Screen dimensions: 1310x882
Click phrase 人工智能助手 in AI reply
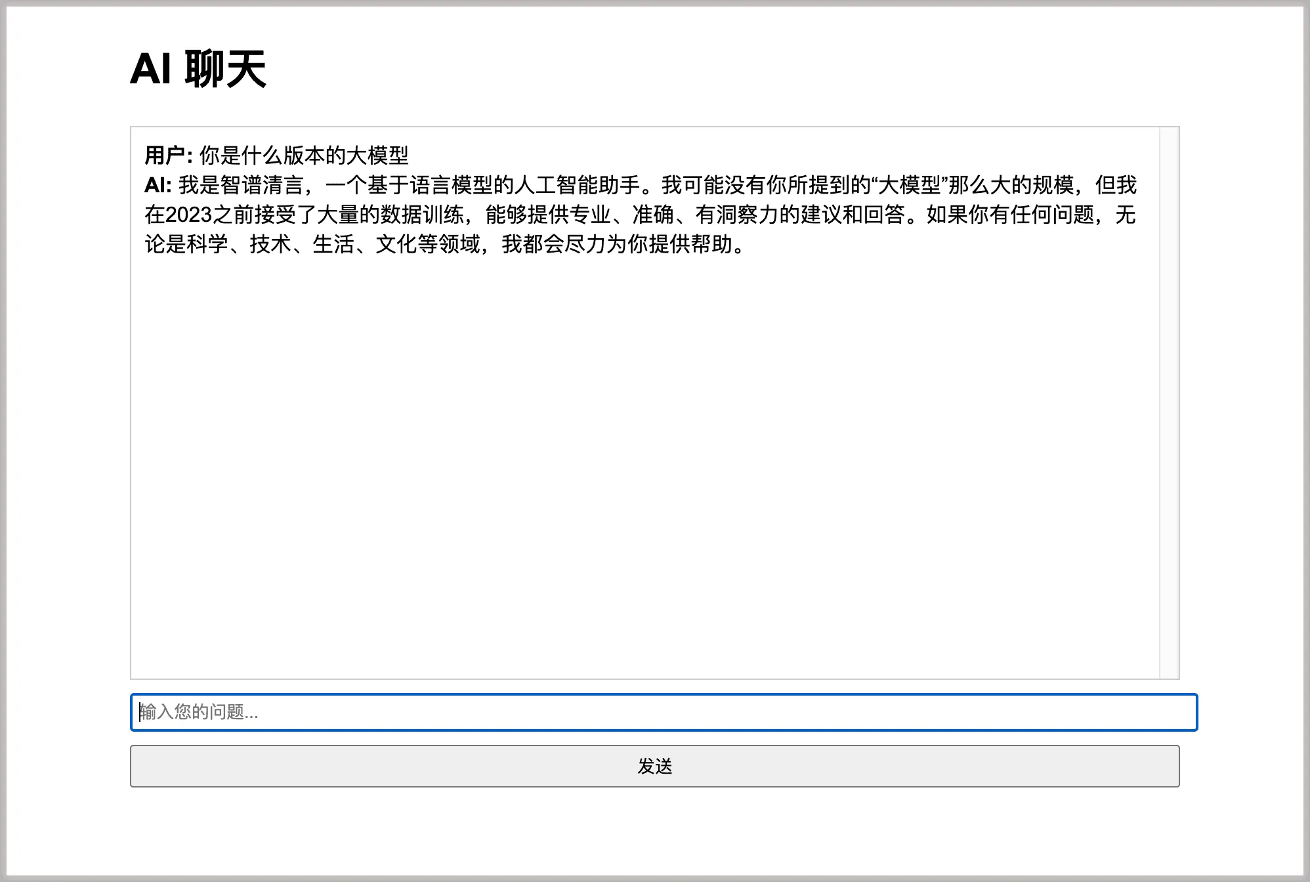click(578, 185)
